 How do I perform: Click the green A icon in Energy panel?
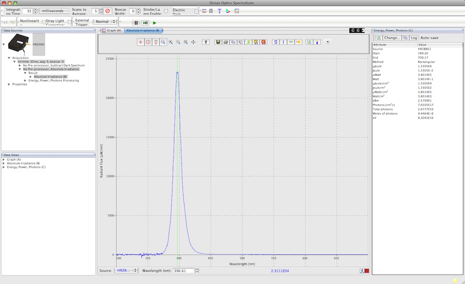(379, 38)
